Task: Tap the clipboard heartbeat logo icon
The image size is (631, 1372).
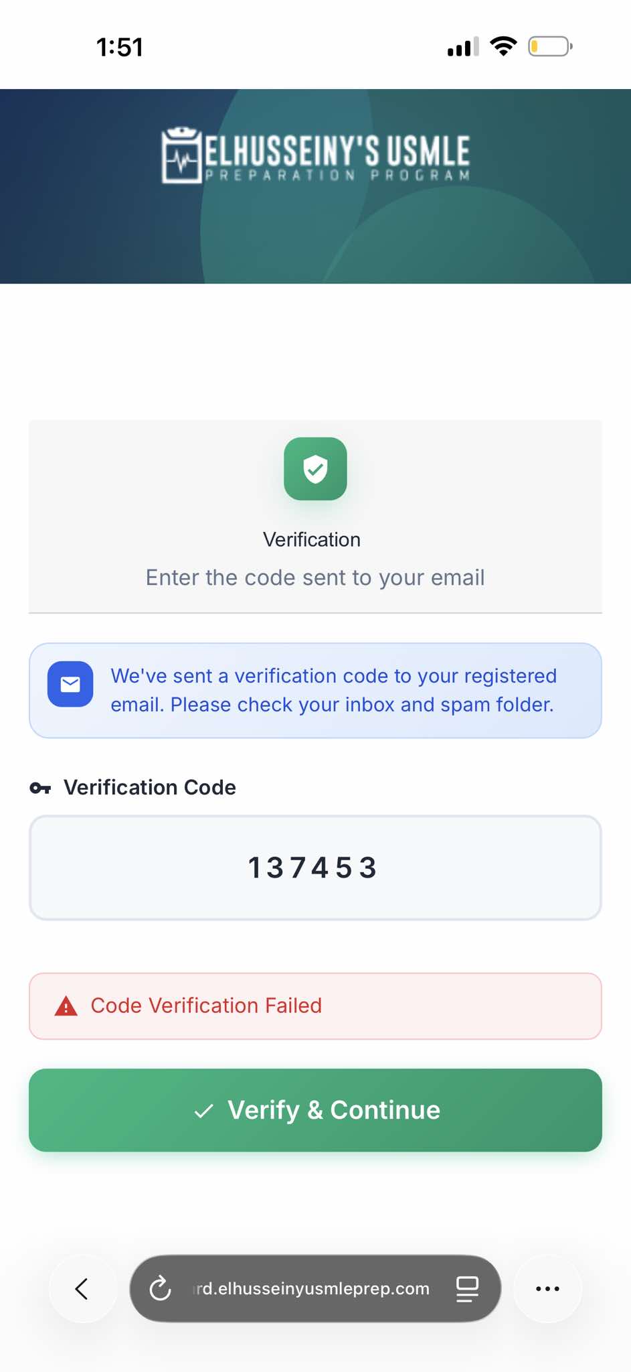Action: click(x=181, y=155)
